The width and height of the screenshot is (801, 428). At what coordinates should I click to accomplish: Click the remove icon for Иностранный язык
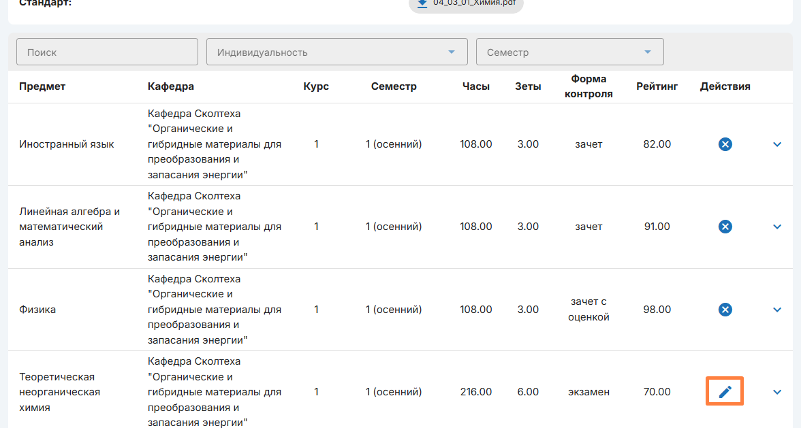(725, 144)
